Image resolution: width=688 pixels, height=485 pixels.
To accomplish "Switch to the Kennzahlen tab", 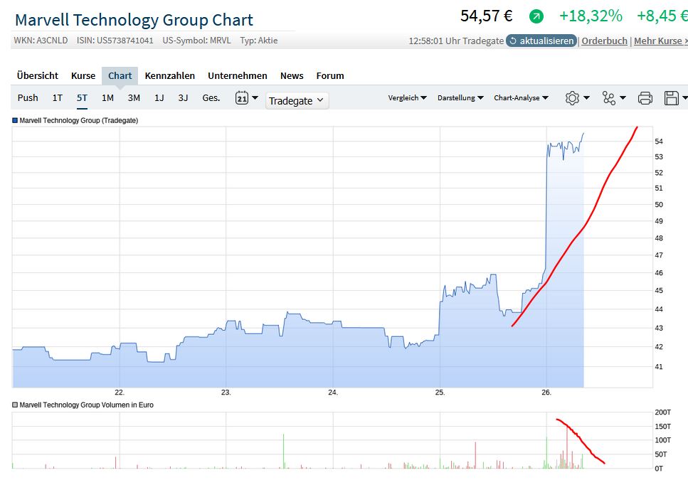I will point(170,75).
